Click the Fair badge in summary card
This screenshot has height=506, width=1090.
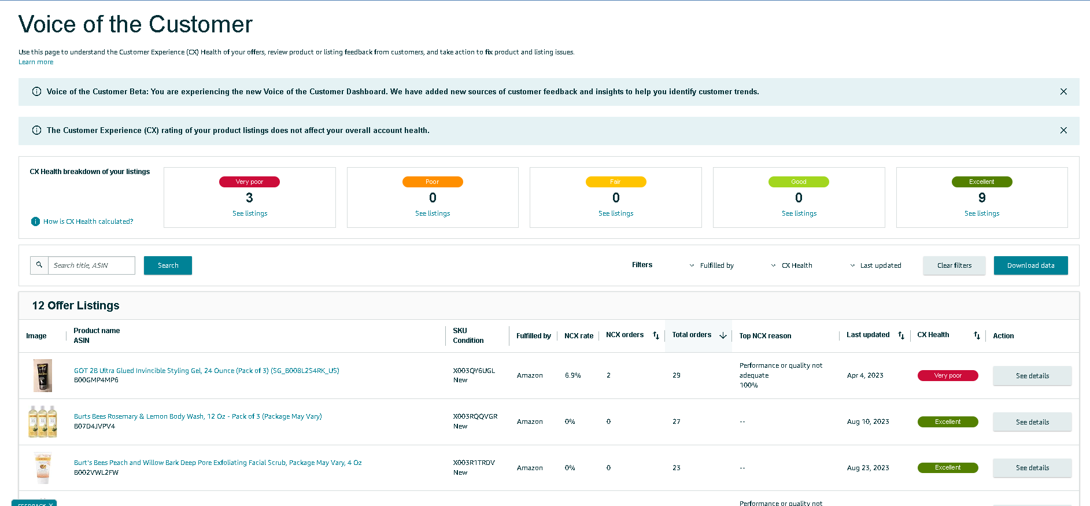click(x=616, y=182)
